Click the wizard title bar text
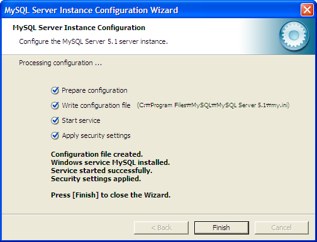 (91, 10)
